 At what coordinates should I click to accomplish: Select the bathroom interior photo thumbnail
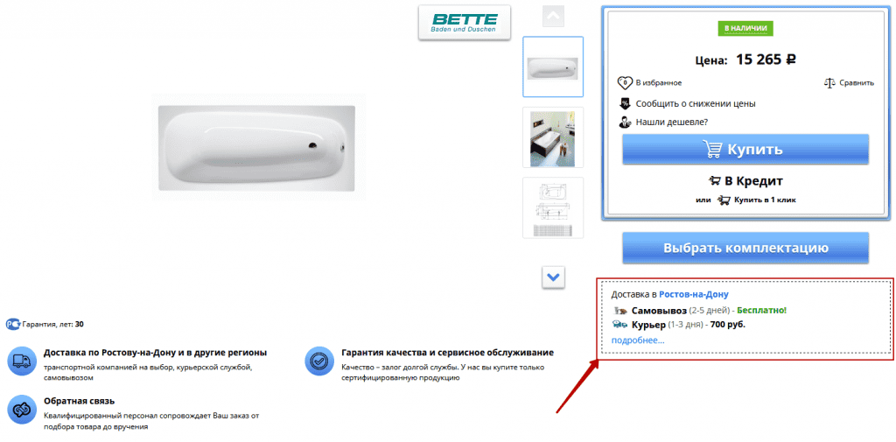click(x=553, y=137)
